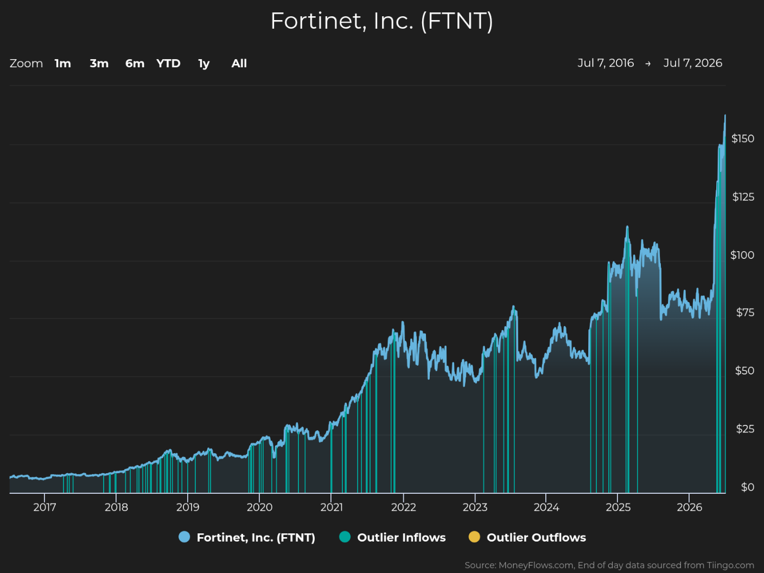
Task: Click the $150 y-axis label
Action: (743, 139)
